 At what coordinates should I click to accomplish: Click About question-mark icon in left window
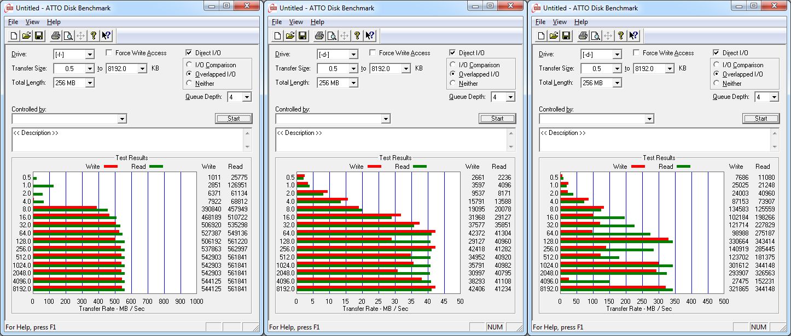pos(93,36)
